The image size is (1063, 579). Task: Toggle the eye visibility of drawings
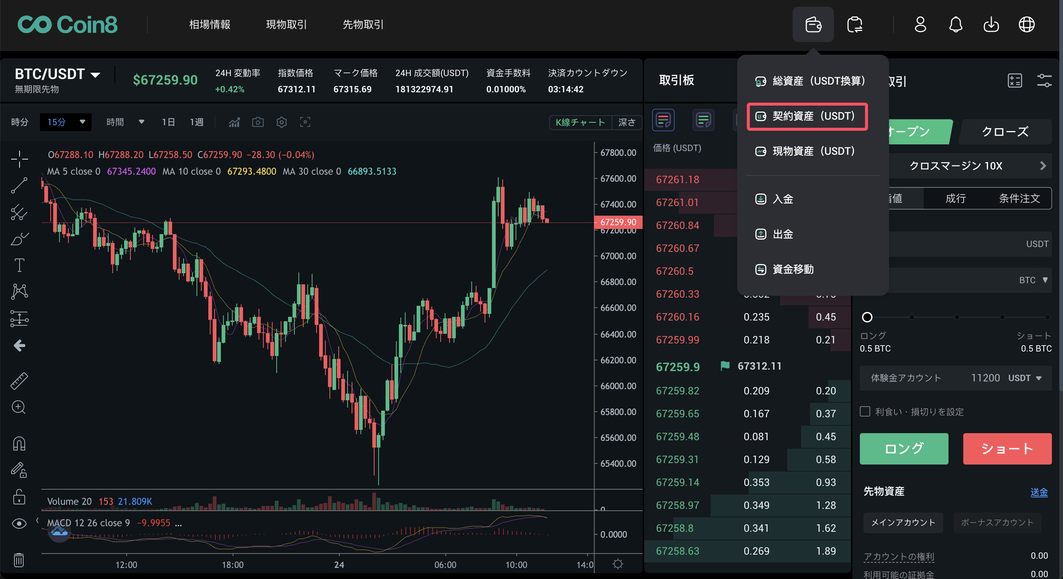pyautogui.click(x=19, y=524)
